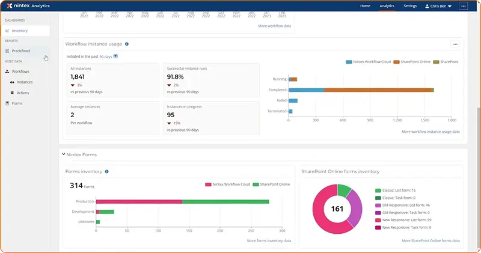Open the Inventory dashboard icon
The width and height of the screenshot is (481, 253).
tap(7, 31)
